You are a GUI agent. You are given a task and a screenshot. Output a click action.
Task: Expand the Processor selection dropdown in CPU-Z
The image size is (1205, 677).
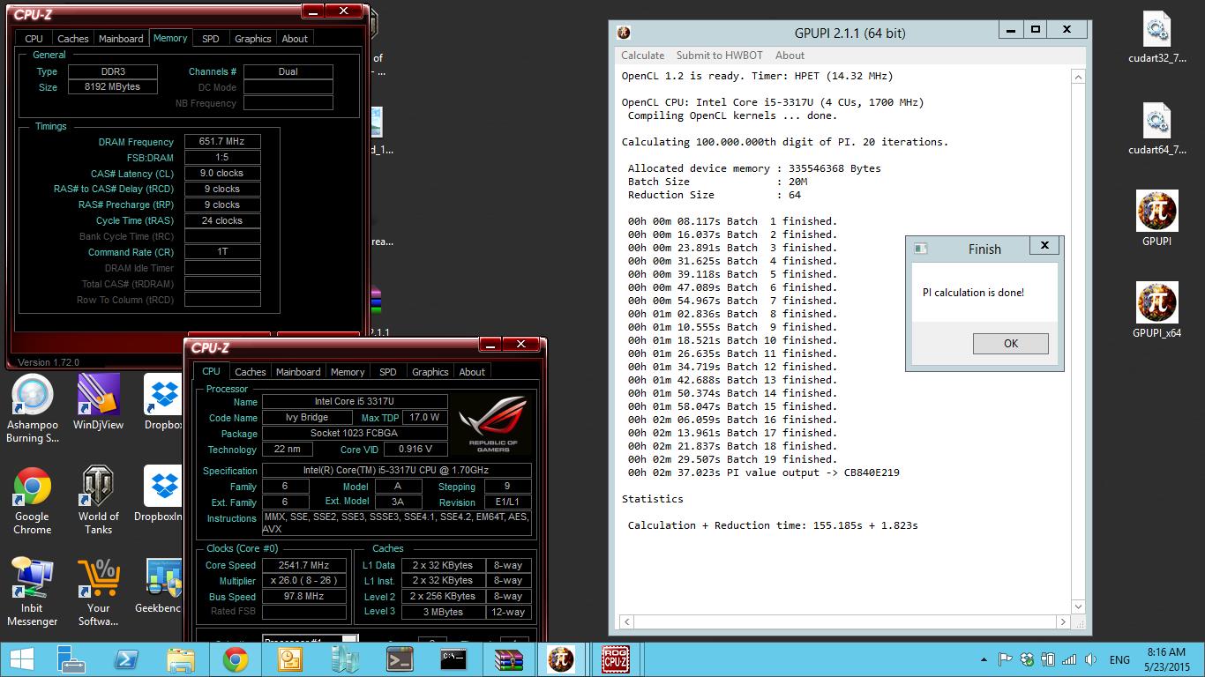click(349, 640)
